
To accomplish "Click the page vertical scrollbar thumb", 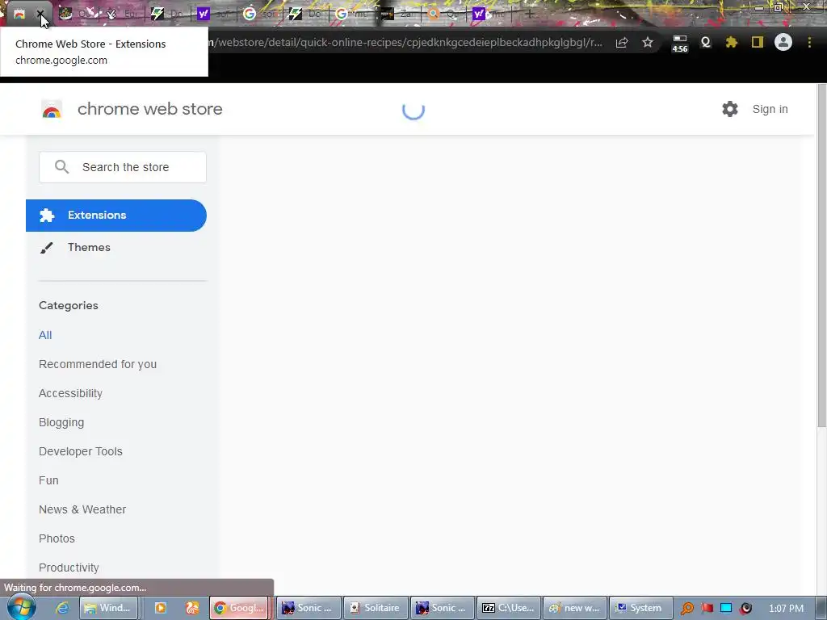I will pyautogui.click(x=821, y=256).
